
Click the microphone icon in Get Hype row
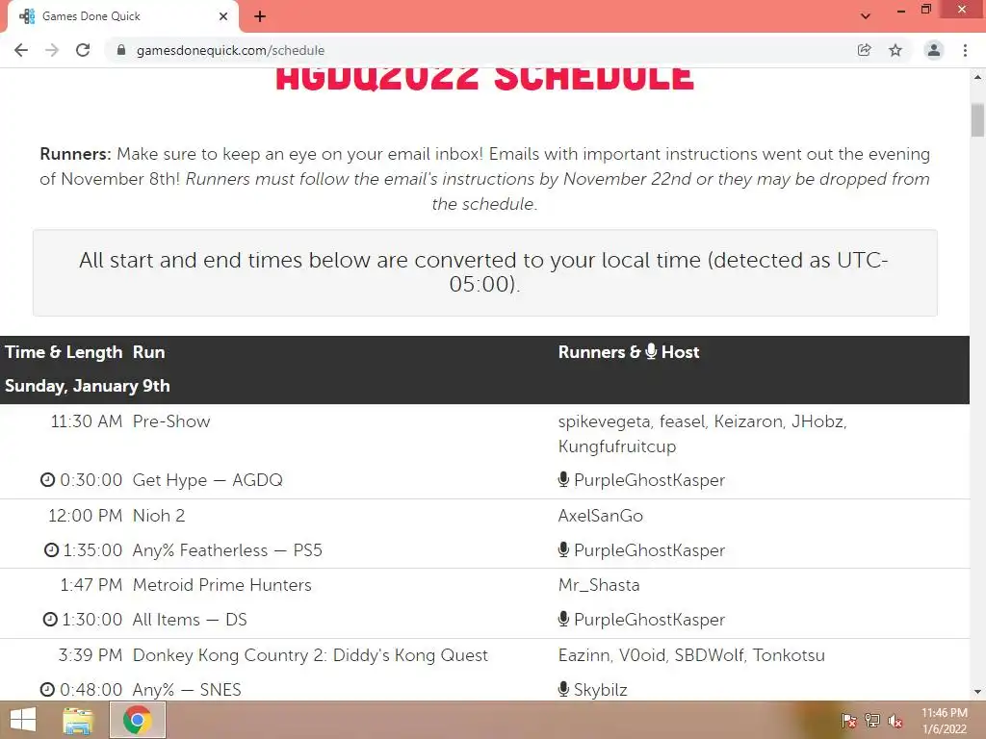coord(563,479)
